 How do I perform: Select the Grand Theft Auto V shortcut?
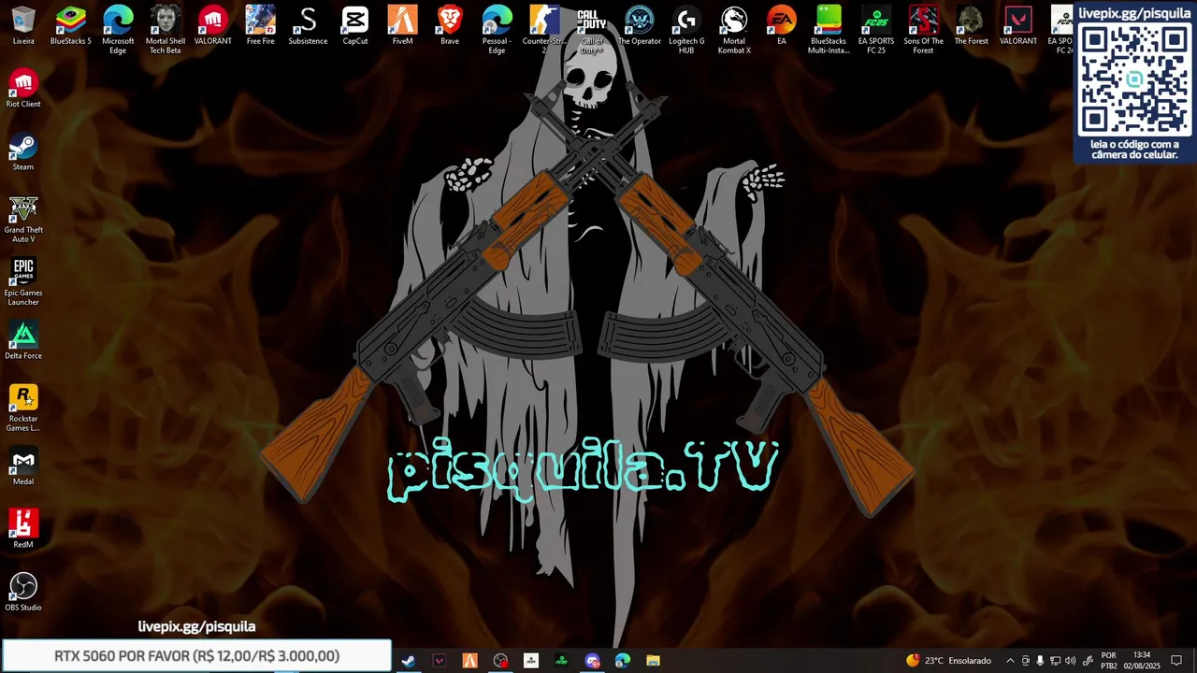(23, 220)
